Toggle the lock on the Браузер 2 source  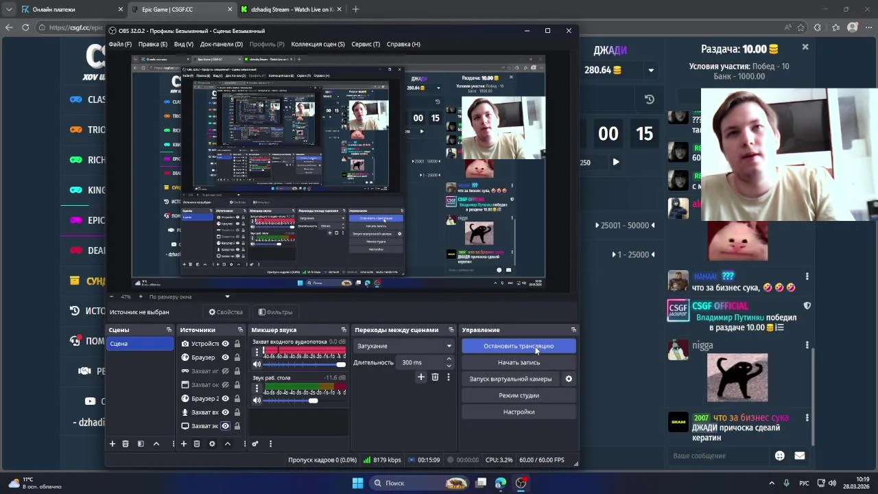[x=237, y=399]
